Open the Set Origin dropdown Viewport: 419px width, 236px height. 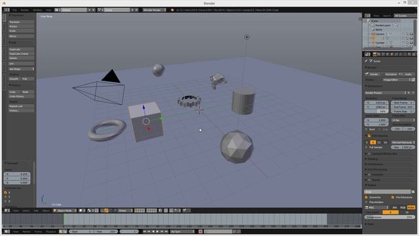coord(22,69)
